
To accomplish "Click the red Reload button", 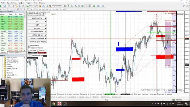I will click(42, 53).
